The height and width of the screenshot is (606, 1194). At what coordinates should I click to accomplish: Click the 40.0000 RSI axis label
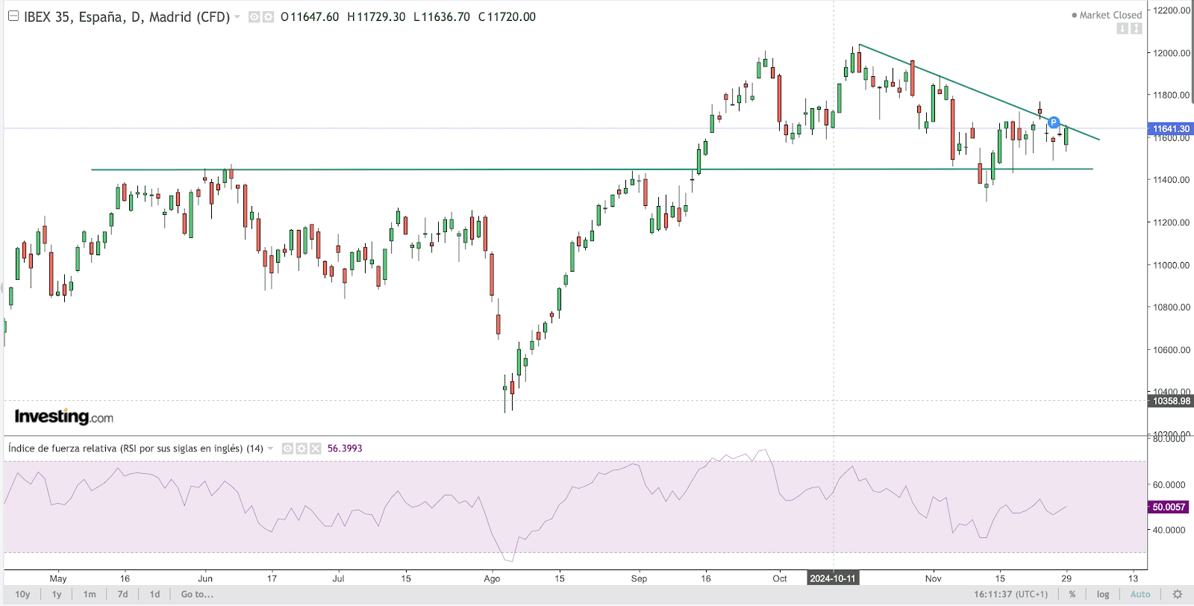click(1169, 530)
